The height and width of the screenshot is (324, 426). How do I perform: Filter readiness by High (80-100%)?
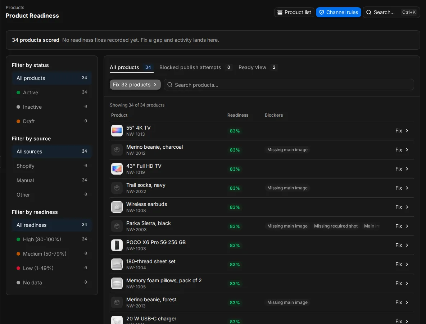click(51, 239)
